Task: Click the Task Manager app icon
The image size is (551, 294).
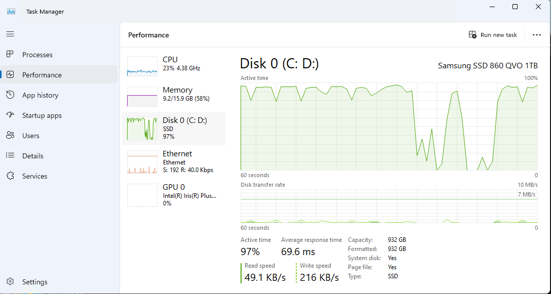Action: tap(11, 11)
